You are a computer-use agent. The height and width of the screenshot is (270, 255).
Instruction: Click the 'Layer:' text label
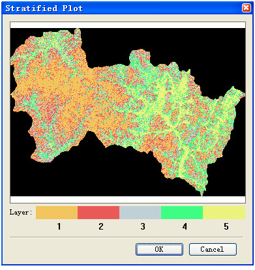tap(21, 213)
